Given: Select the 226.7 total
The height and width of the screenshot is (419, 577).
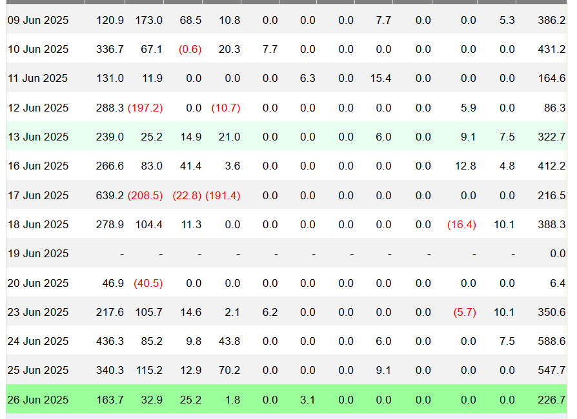Looking at the screenshot, I should pyautogui.click(x=552, y=400).
